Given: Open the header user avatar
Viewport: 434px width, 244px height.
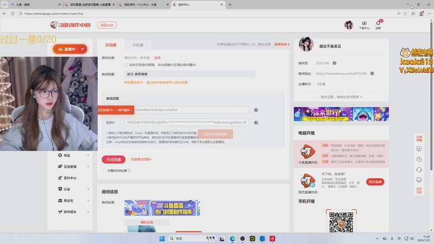Looking at the screenshot, I should coord(349,25).
